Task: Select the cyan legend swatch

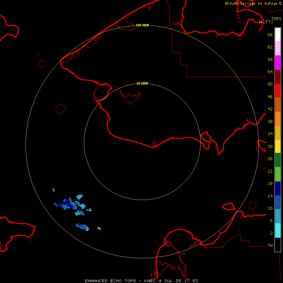Action: click(x=278, y=230)
